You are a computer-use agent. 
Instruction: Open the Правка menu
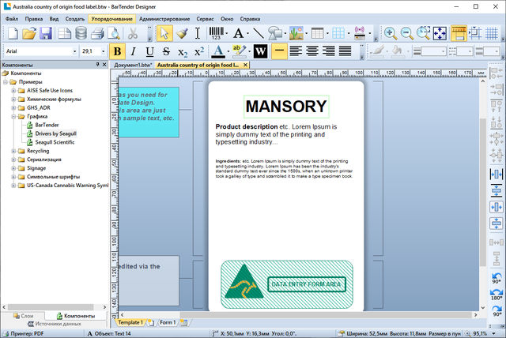(33, 19)
